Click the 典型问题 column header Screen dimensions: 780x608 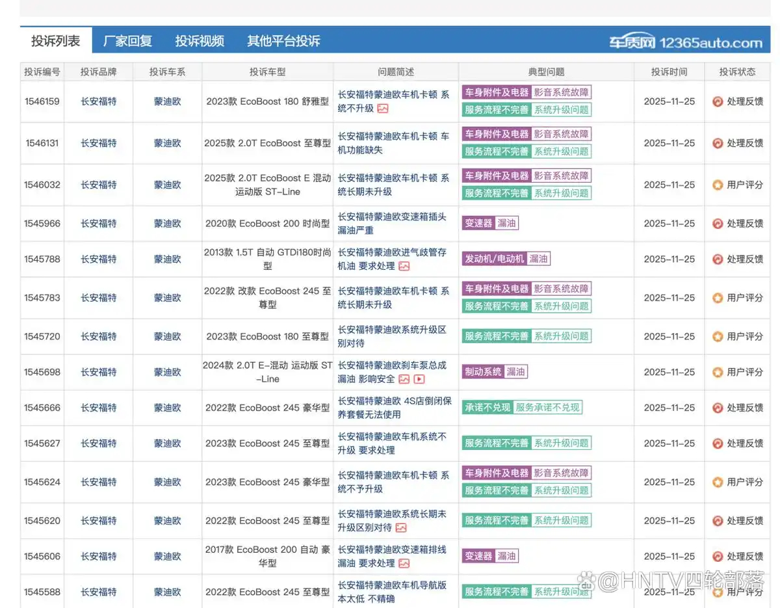pos(547,72)
